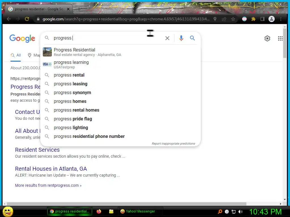Open Chrome's three-dot menu
The height and width of the screenshot is (217, 290).
[x=281, y=19]
